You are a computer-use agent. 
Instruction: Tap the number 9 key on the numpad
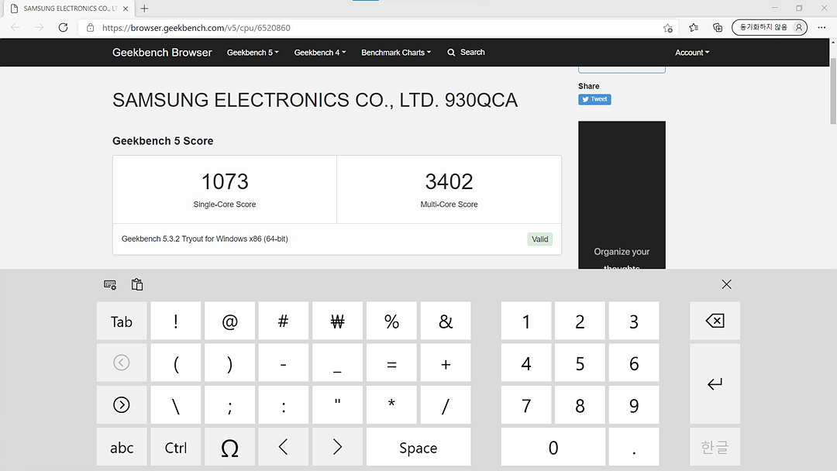(x=634, y=405)
